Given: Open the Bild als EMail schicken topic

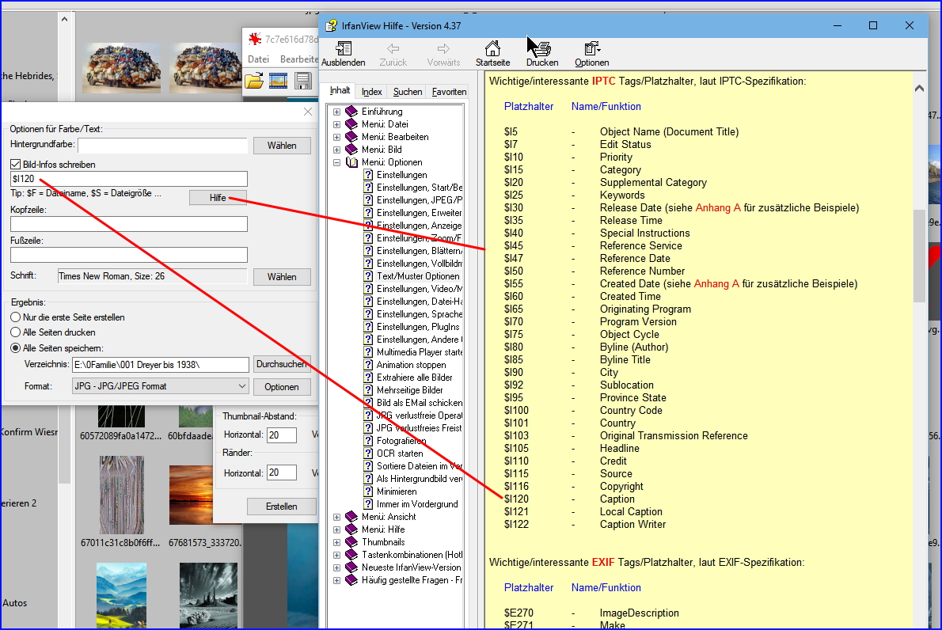Looking at the screenshot, I should coord(420,402).
